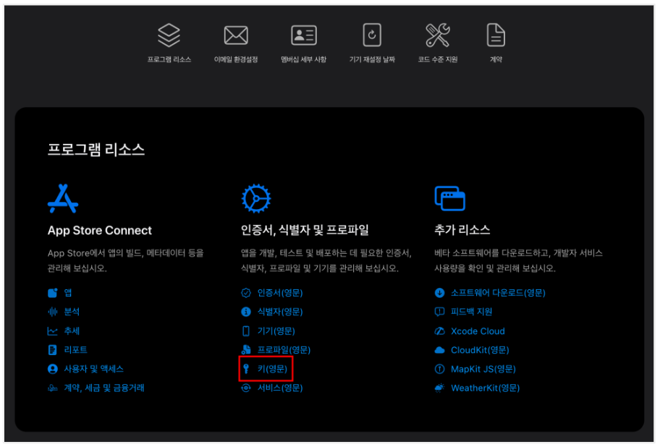Select the 코드 수준 지원 tab label
Image resolution: width=660 pixels, height=447 pixels.
(437, 60)
